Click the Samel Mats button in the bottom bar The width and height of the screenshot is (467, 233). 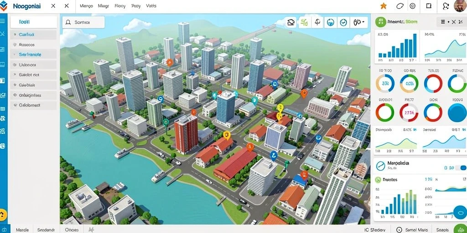tap(412, 230)
